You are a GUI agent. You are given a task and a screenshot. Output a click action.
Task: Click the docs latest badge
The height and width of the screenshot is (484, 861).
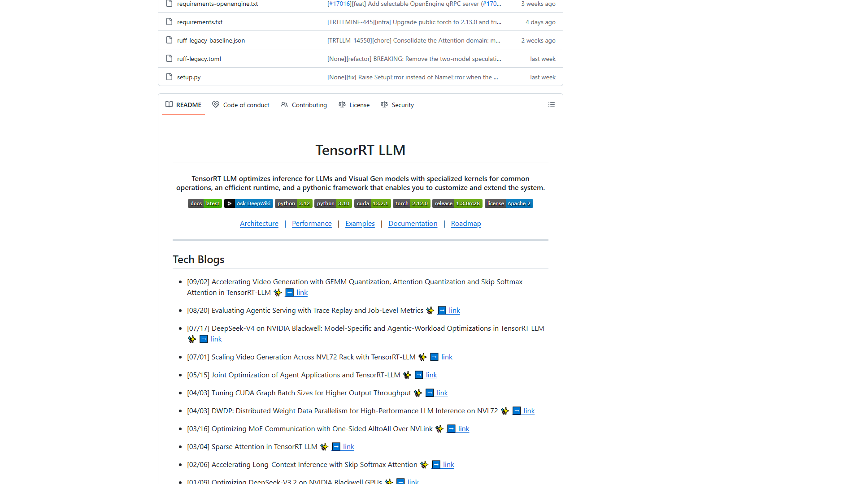point(205,203)
